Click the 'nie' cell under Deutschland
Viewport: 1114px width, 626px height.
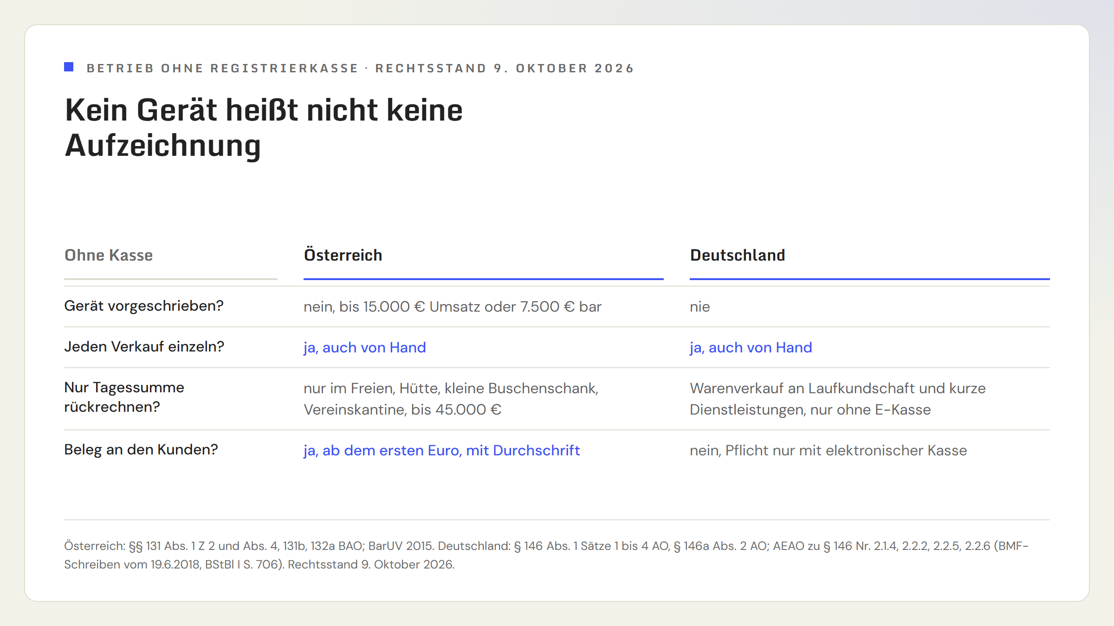tap(700, 307)
